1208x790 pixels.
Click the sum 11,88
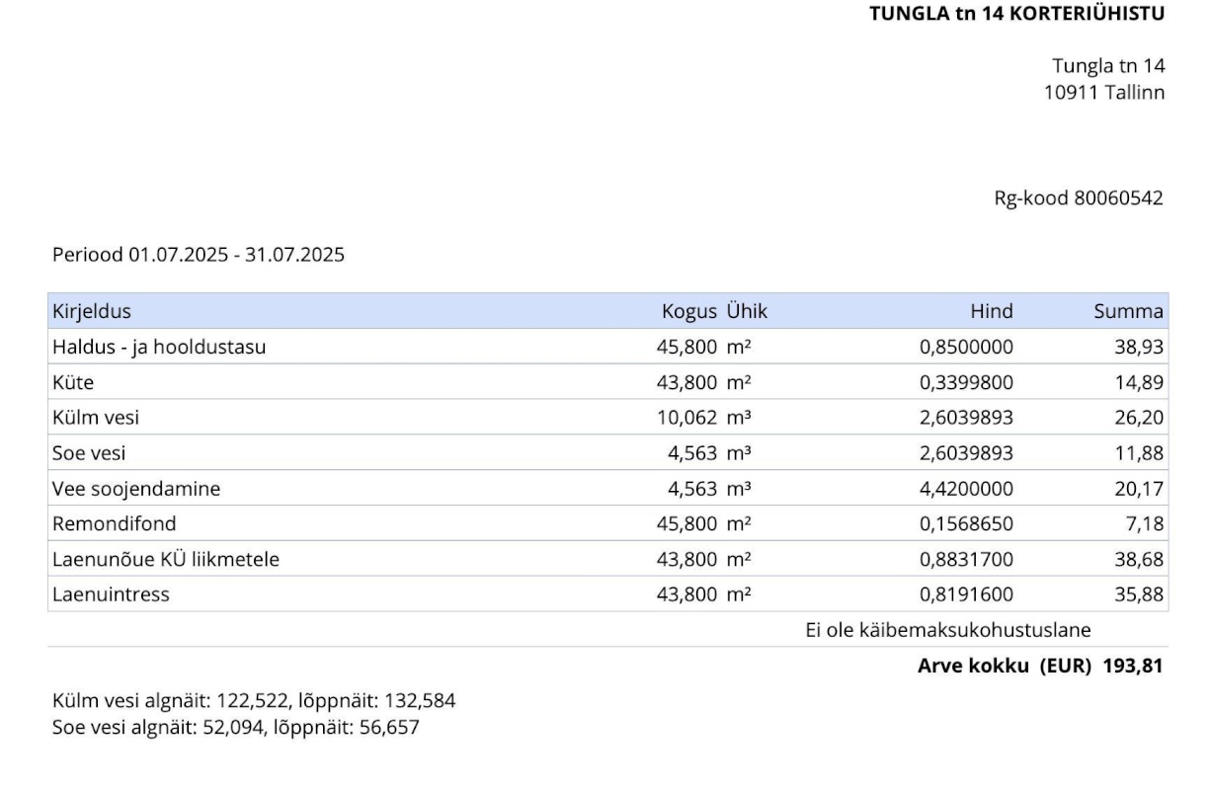pos(1139,453)
